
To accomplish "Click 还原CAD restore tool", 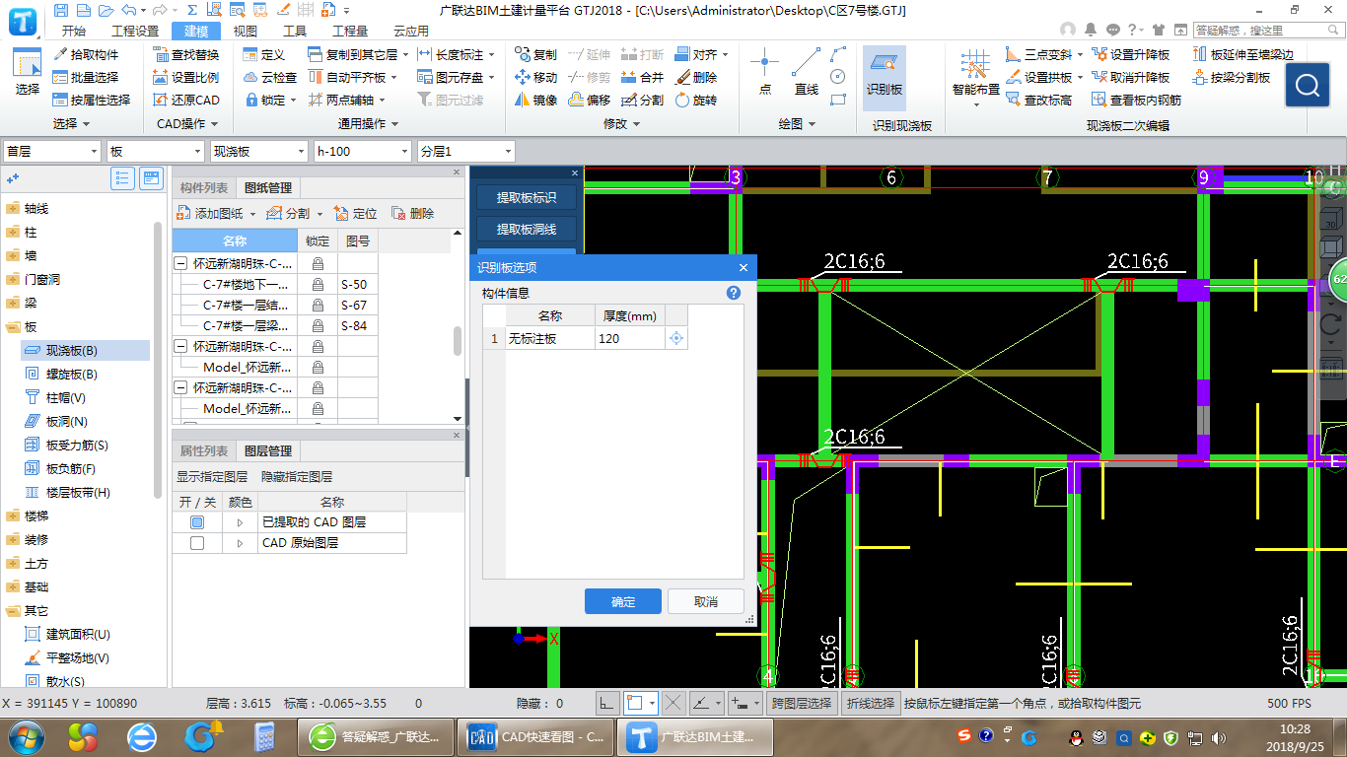I will (x=186, y=100).
